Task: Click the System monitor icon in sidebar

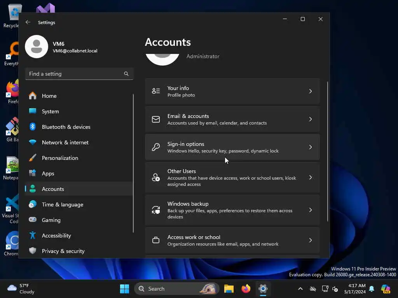Action: coord(33,111)
